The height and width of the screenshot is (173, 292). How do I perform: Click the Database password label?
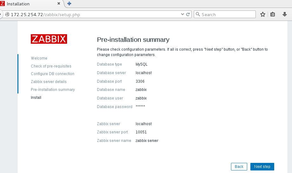114,107
